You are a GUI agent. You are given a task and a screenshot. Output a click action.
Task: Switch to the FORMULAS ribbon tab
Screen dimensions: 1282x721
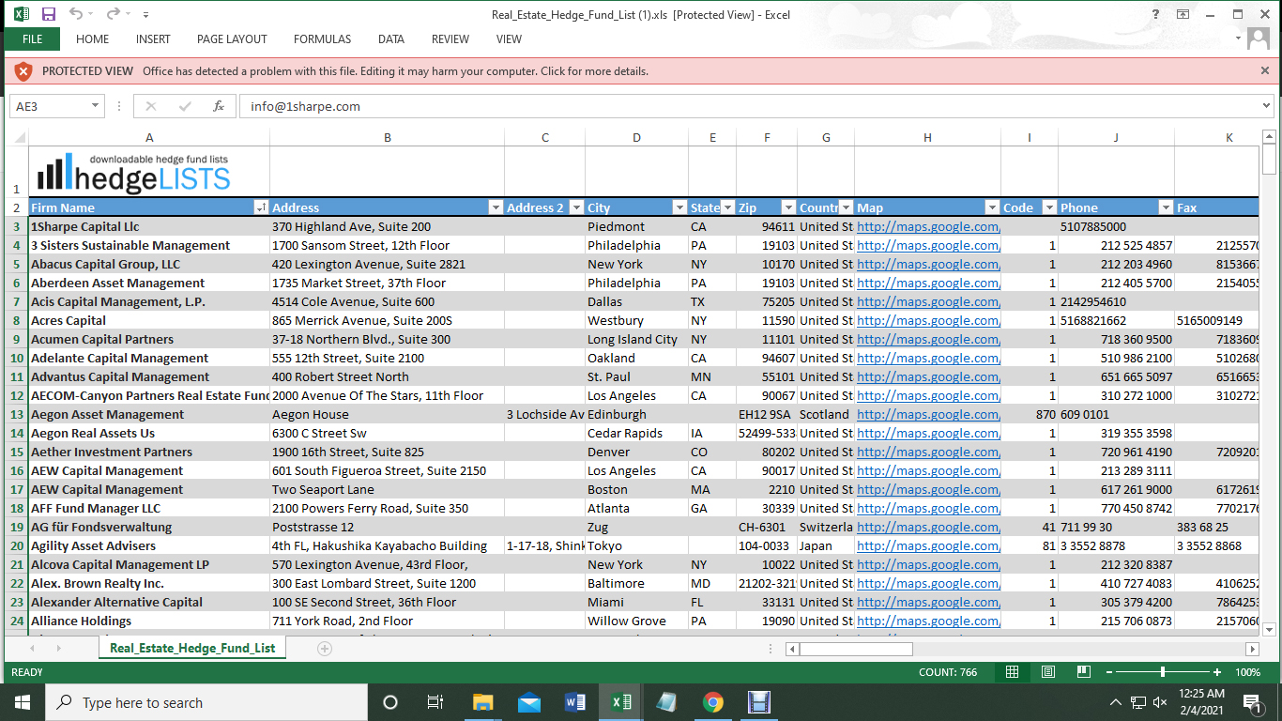[322, 39]
